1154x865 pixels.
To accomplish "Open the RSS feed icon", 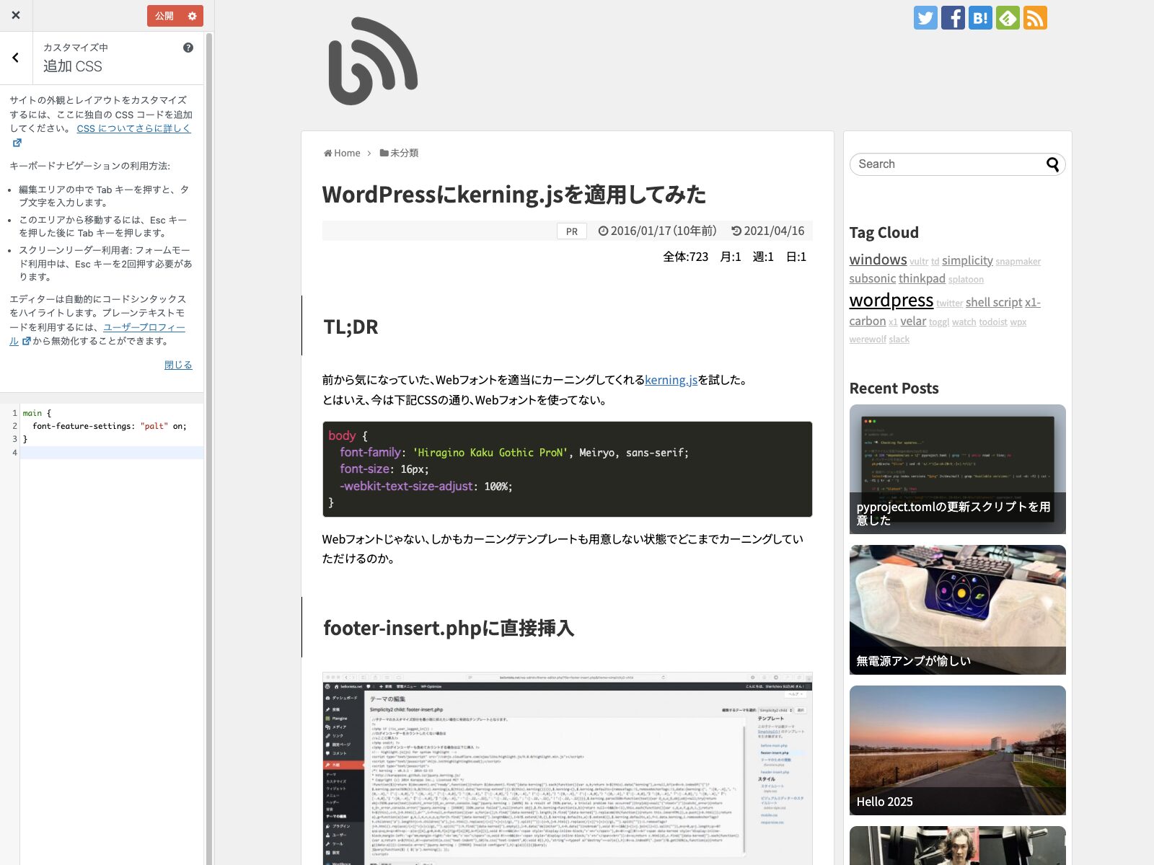I will pyautogui.click(x=1035, y=18).
